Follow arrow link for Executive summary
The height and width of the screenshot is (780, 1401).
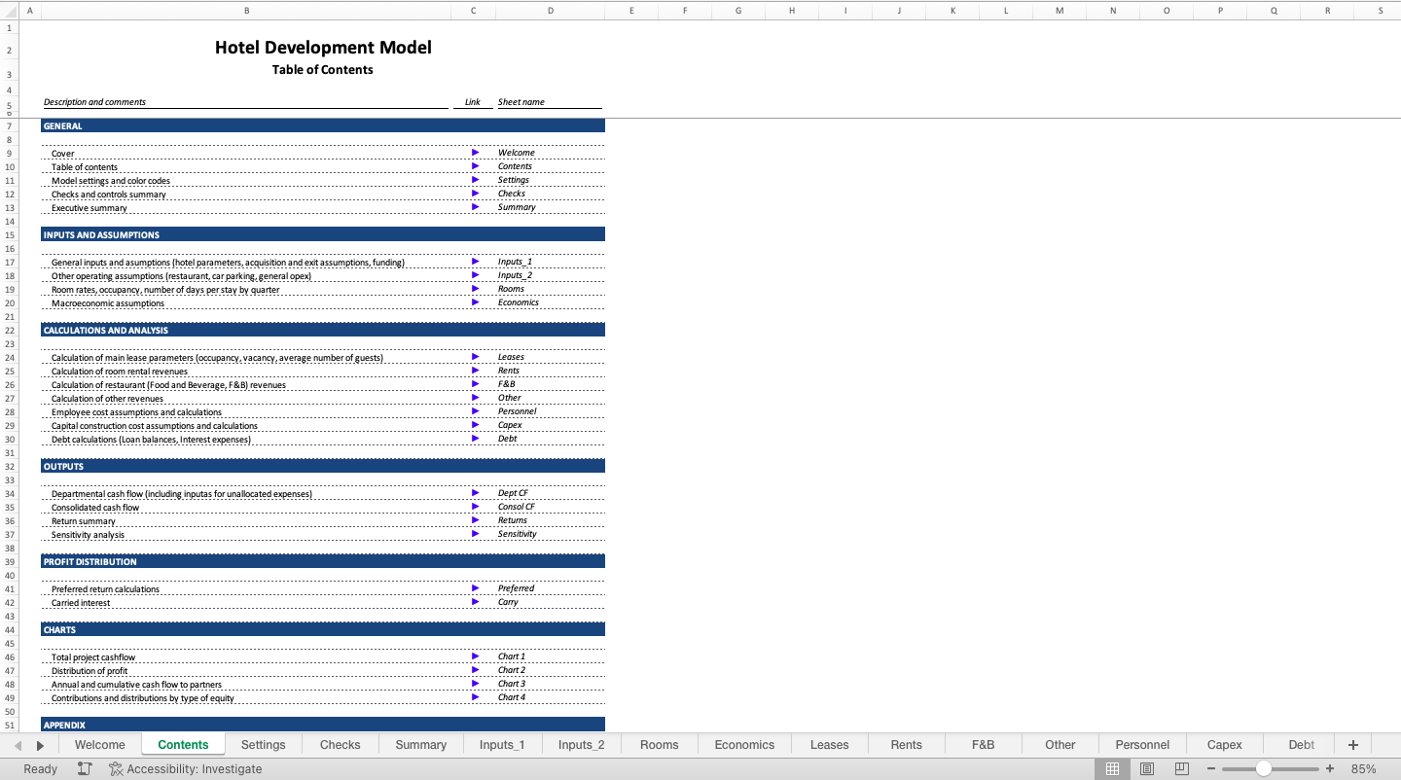pos(475,207)
